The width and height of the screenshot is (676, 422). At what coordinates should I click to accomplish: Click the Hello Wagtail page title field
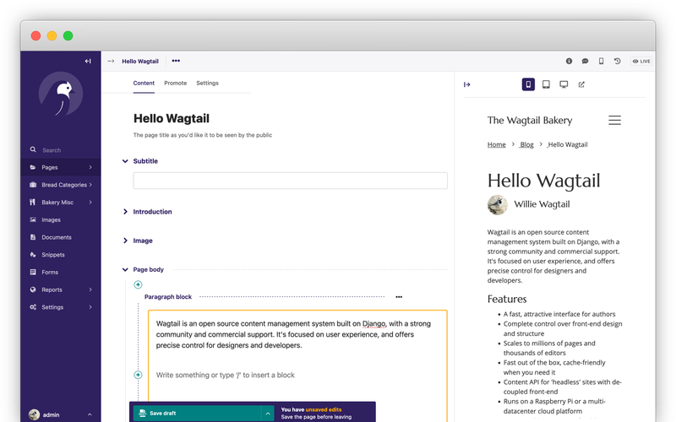[172, 118]
